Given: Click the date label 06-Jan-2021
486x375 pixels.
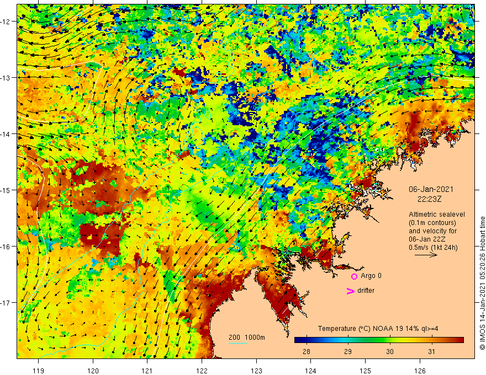Looking at the screenshot, I should tap(431, 189).
